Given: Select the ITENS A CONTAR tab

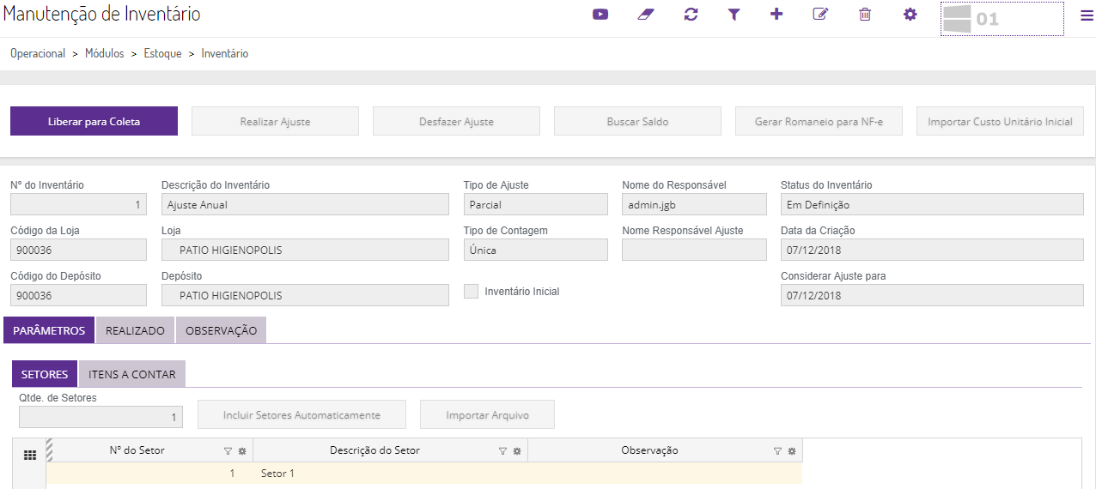Looking at the screenshot, I should tap(132, 374).
